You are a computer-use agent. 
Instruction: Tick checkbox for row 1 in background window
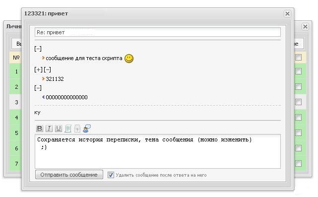[x=298, y=71]
